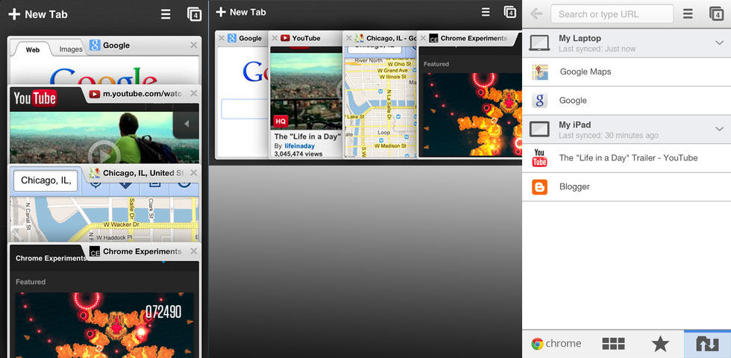Open menu icon in left phone panel
The image size is (731, 358).
pos(166,14)
